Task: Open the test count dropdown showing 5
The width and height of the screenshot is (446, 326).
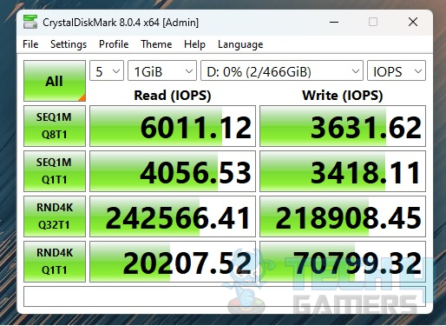Action: click(107, 70)
